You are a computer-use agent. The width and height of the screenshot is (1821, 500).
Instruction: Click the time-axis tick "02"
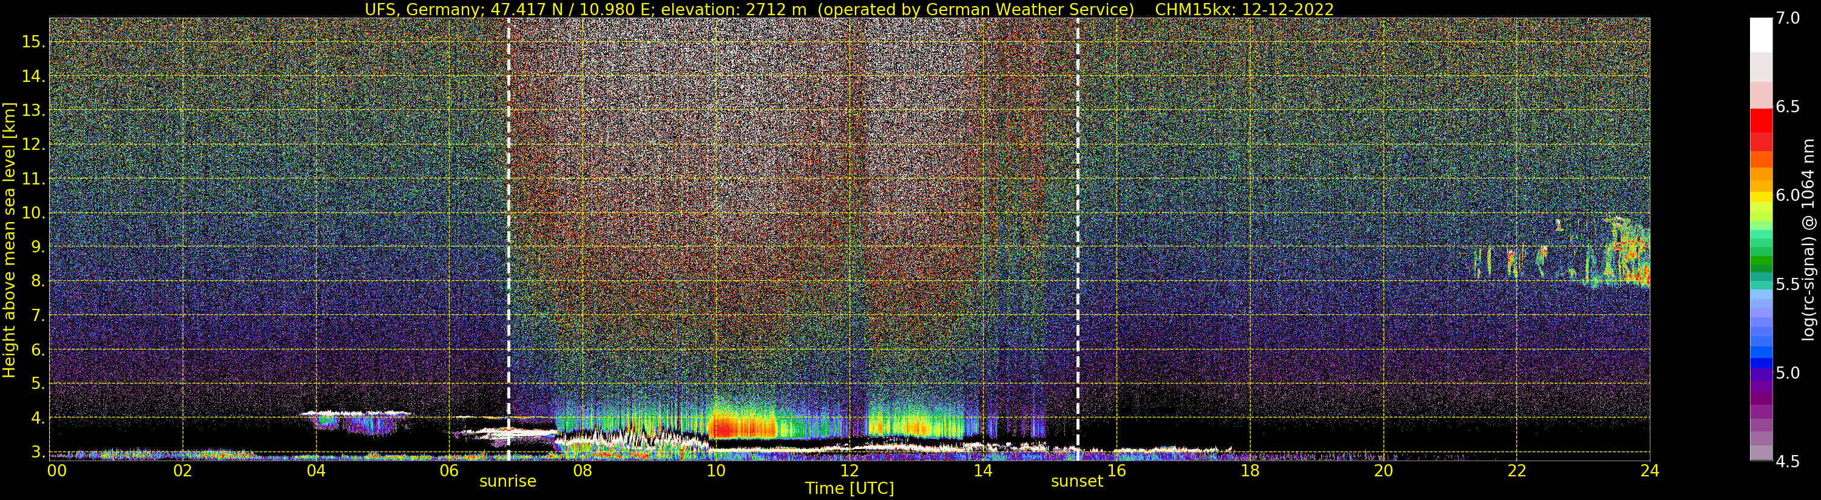(183, 470)
